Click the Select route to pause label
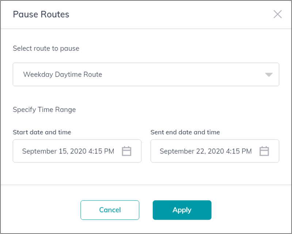The height and width of the screenshot is (234, 292). pos(46,48)
